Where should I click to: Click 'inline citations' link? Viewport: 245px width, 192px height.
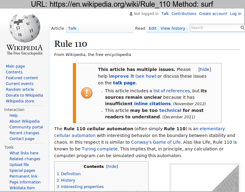[x=152, y=104]
